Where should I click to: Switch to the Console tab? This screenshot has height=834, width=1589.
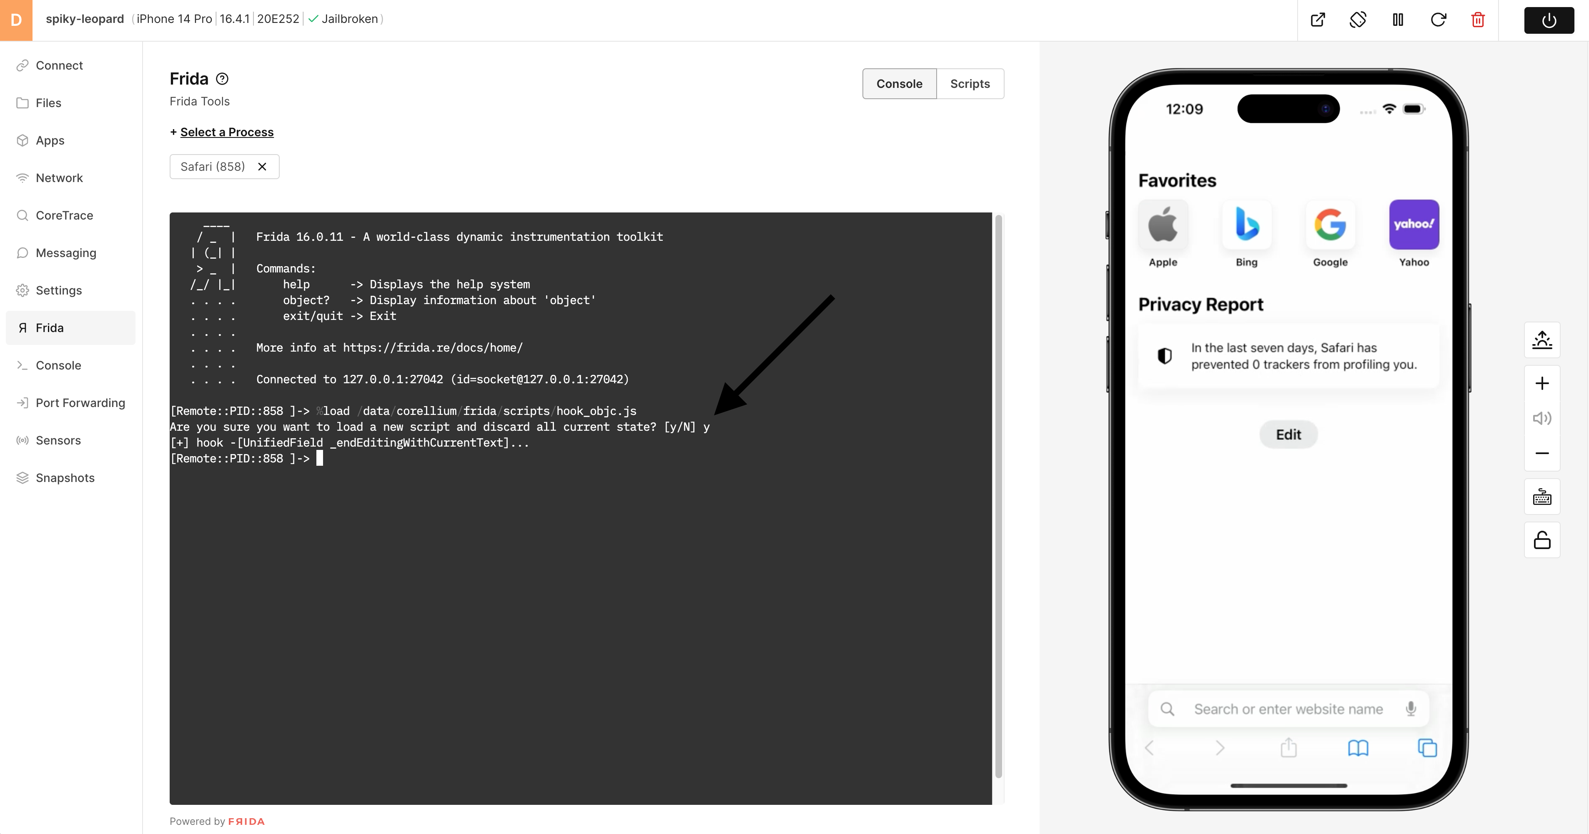click(899, 83)
